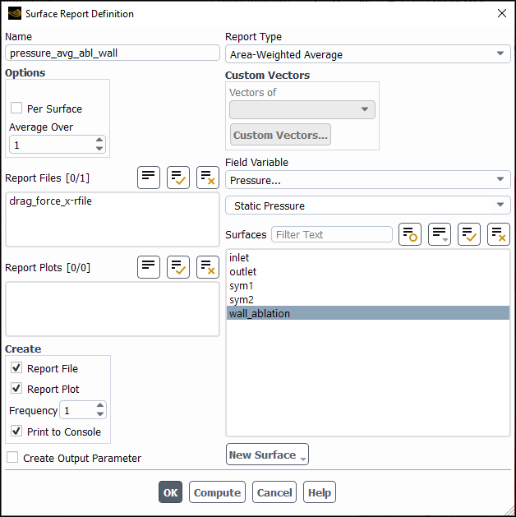Select the sym2 surface
Image resolution: width=516 pixels, height=517 pixels.
click(368, 300)
